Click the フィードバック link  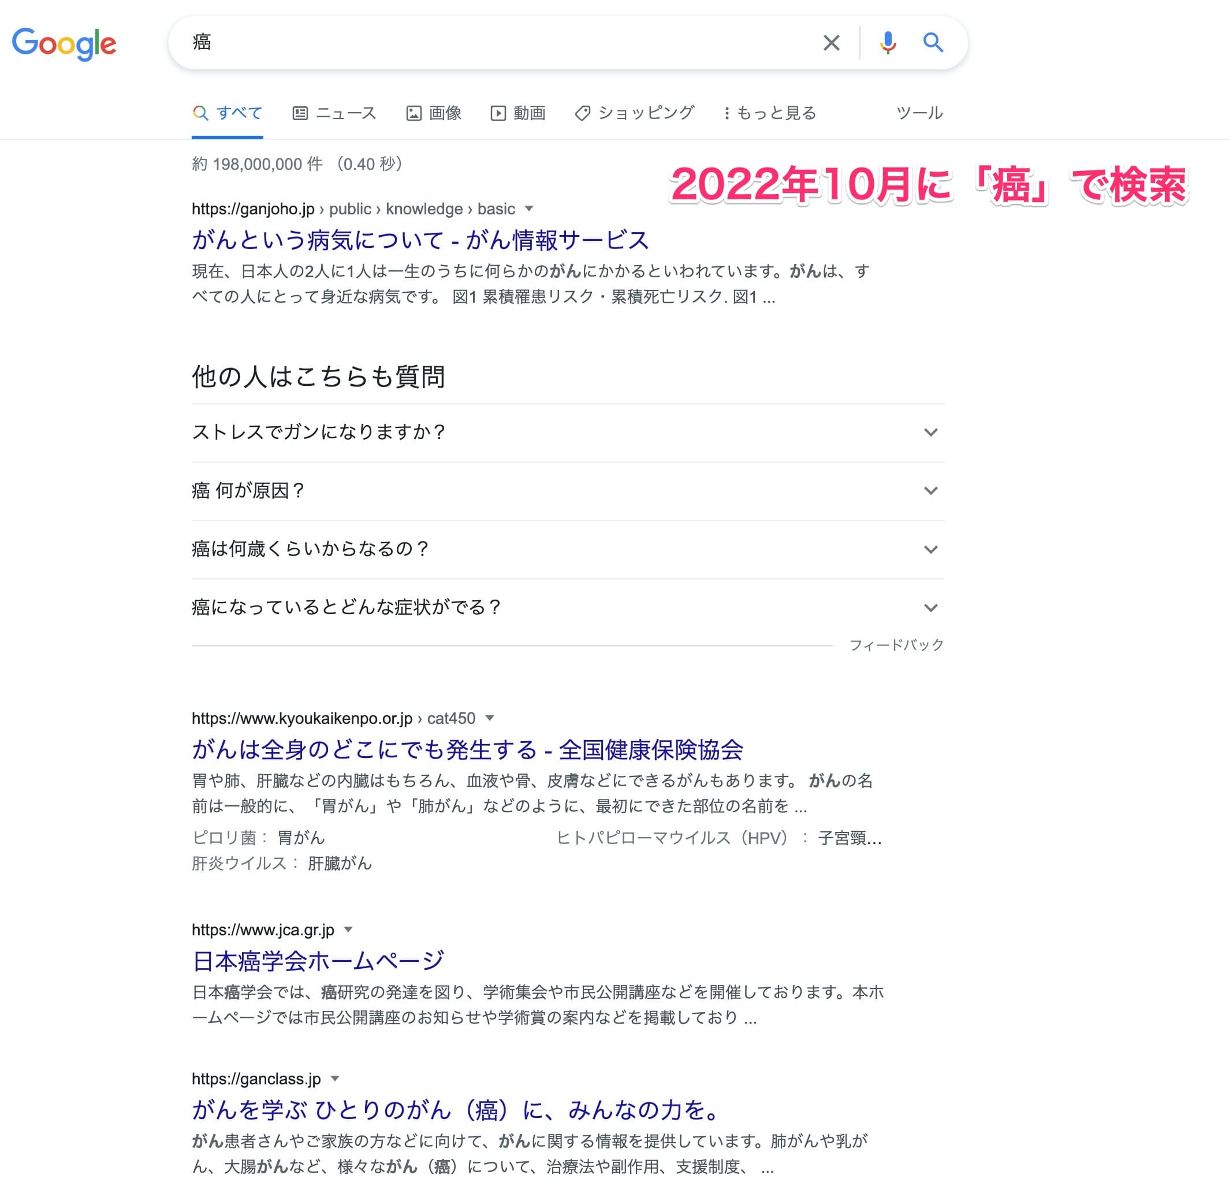click(x=896, y=645)
